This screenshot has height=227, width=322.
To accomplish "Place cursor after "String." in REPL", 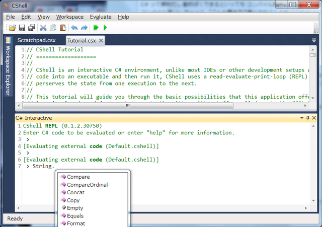I will pos(55,166).
